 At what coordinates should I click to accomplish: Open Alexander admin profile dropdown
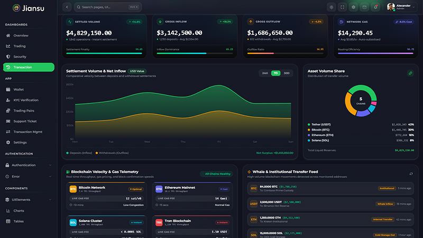(401, 7)
